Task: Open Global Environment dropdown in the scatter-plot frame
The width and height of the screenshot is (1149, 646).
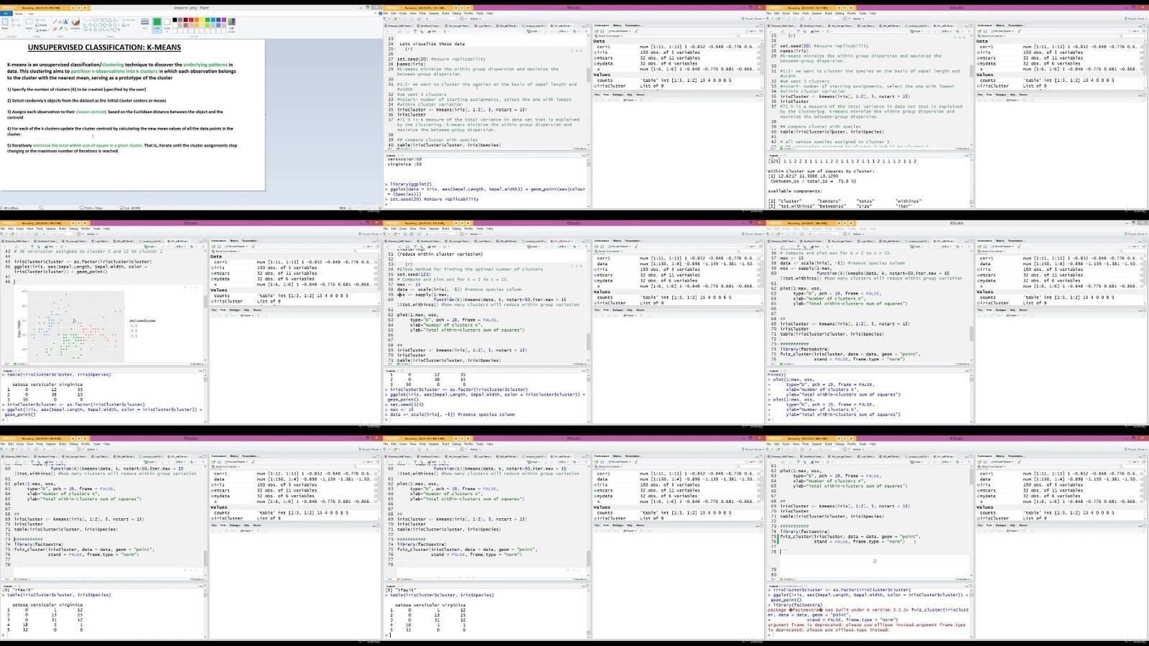Action: pyautogui.click(x=226, y=251)
